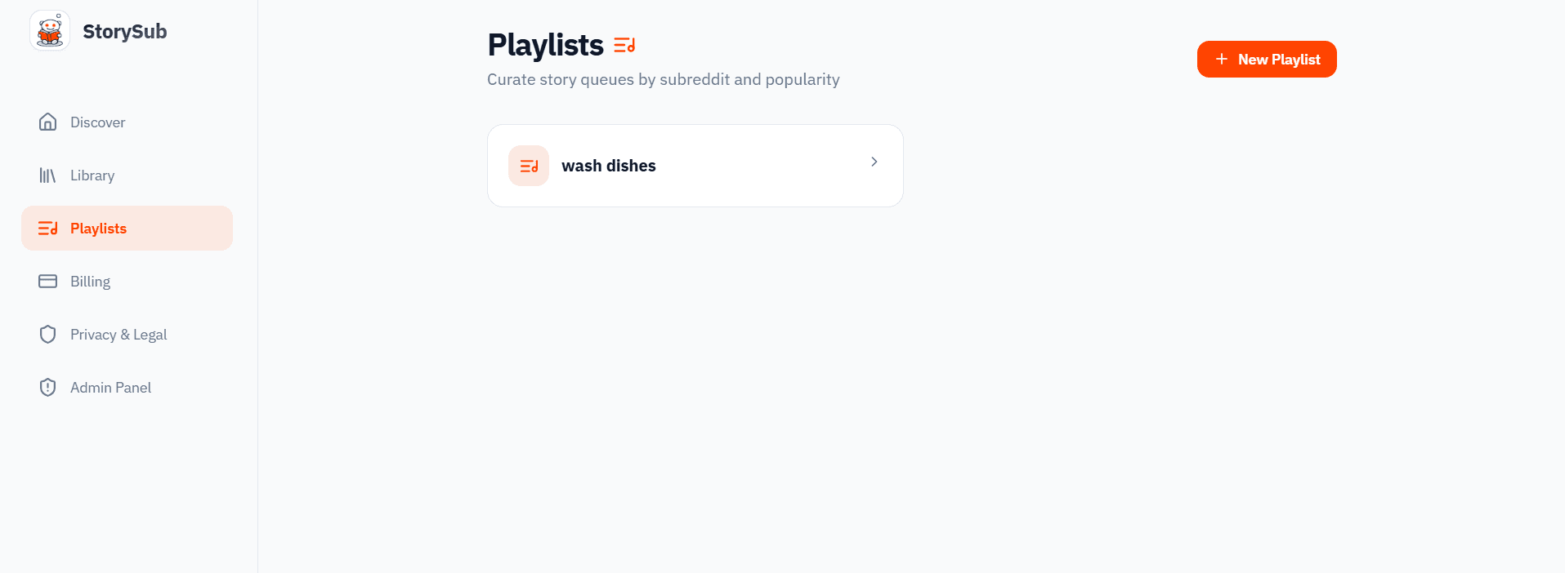This screenshot has width=1565, height=573.
Task: Click the Playlists icon in the sidebar
Action: pos(48,228)
